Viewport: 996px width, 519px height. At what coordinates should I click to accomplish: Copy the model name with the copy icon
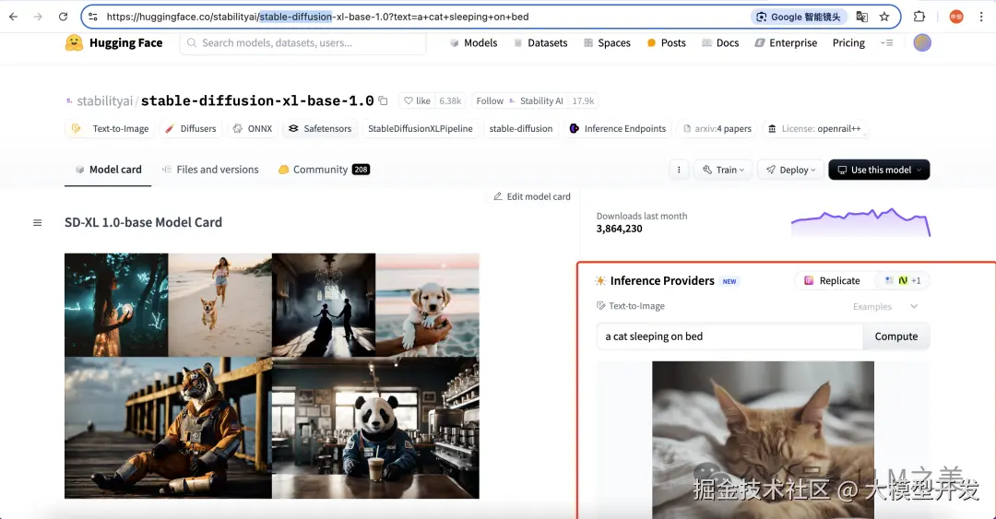coord(383,100)
